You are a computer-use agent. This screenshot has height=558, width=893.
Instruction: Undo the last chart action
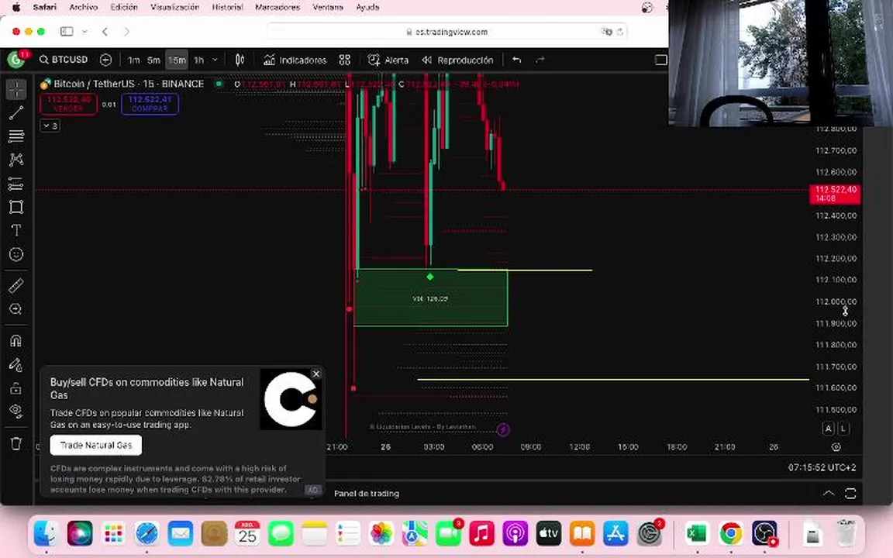(x=516, y=60)
